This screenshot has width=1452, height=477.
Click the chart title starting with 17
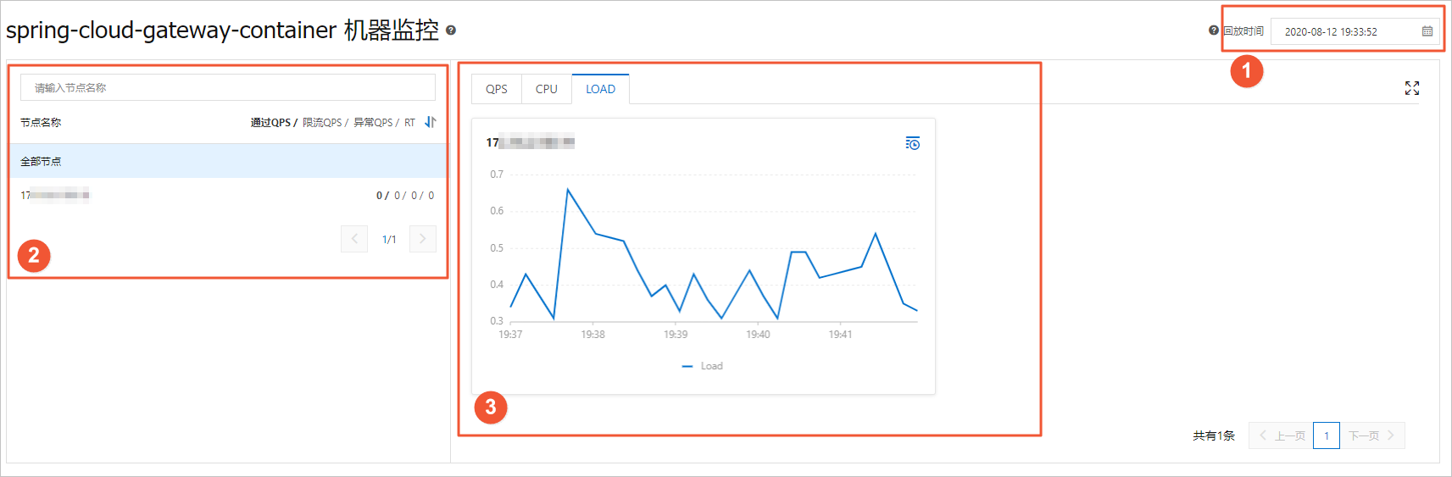tap(531, 142)
